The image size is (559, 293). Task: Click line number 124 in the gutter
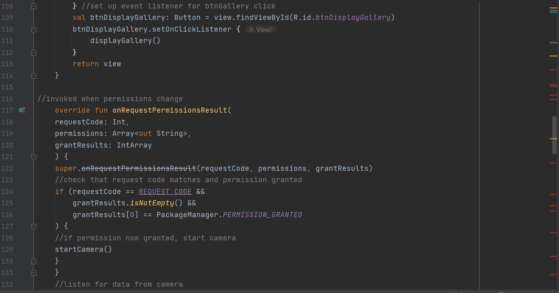(7, 191)
